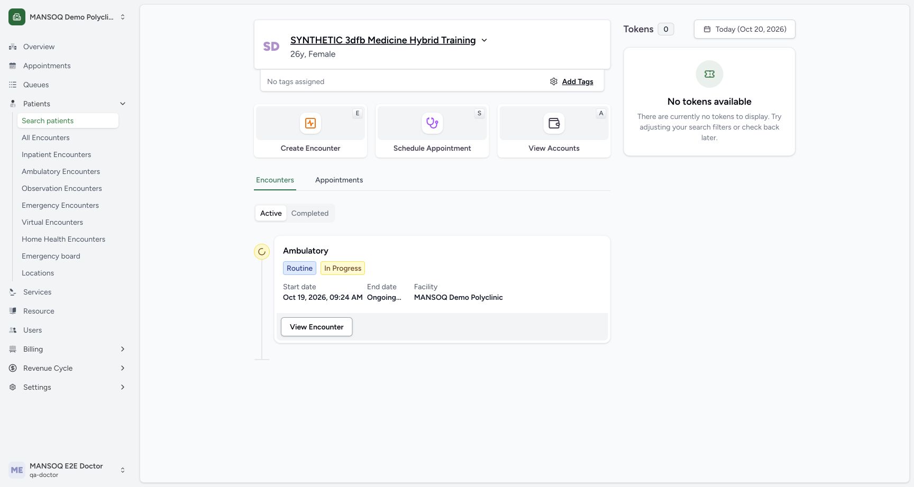Screen dimensions: 914x487
Task: Expand the Settings submenu chevron
Action: tap(123, 387)
